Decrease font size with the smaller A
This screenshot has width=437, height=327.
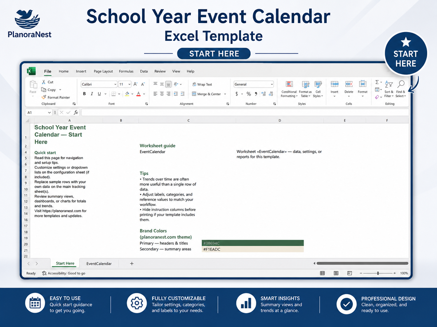pos(143,84)
